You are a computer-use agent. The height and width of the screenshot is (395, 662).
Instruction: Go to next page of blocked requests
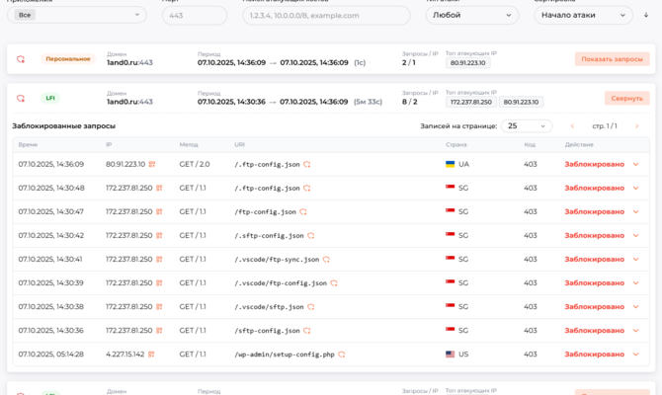coord(634,125)
